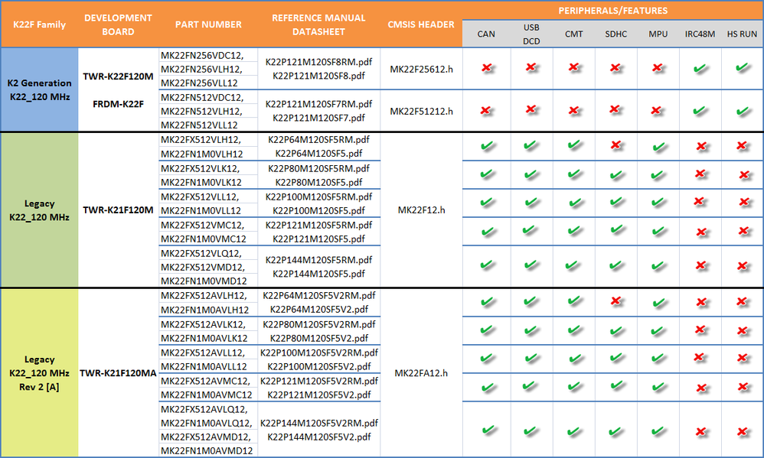Click the HS RUN green check in MK22F51212.h row
764x458 pixels.
742,109
